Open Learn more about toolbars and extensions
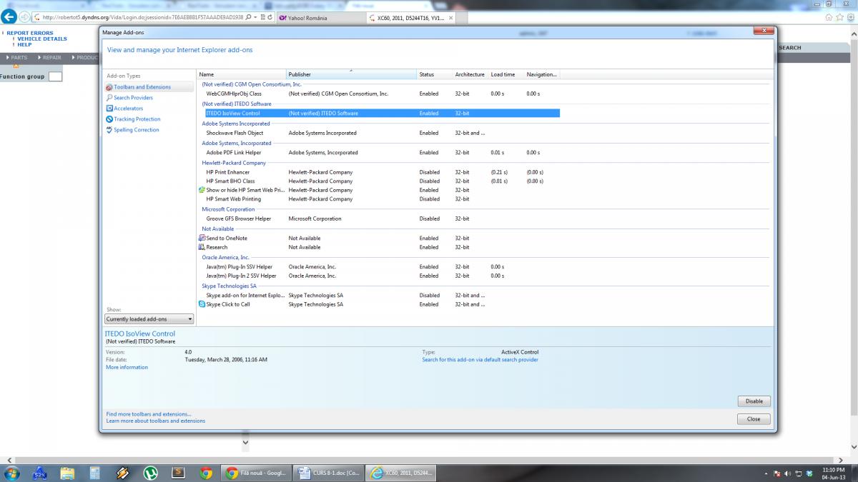The width and height of the screenshot is (858, 482). coord(156,421)
